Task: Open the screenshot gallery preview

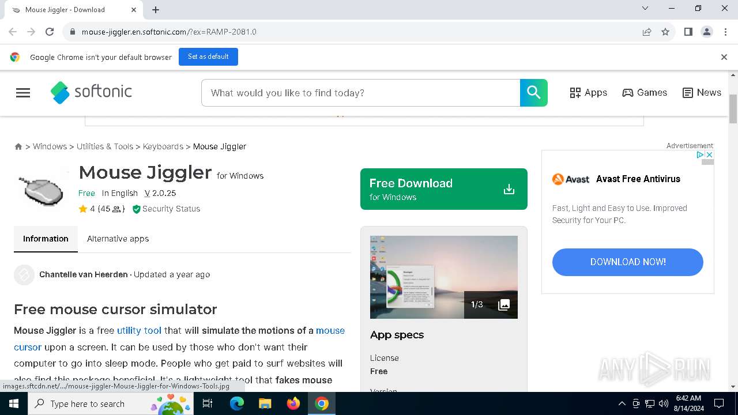Action: tap(444, 277)
